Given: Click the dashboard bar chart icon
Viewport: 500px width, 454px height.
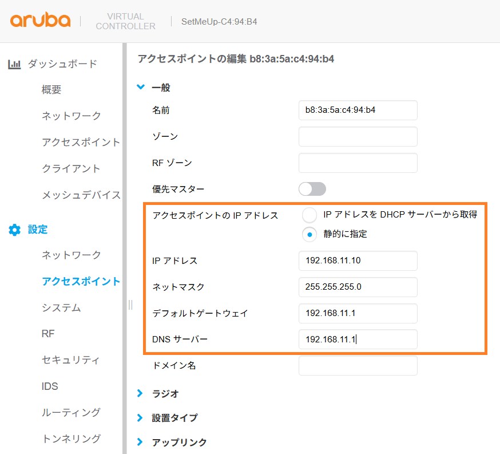Looking at the screenshot, I should (x=14, y=64).
